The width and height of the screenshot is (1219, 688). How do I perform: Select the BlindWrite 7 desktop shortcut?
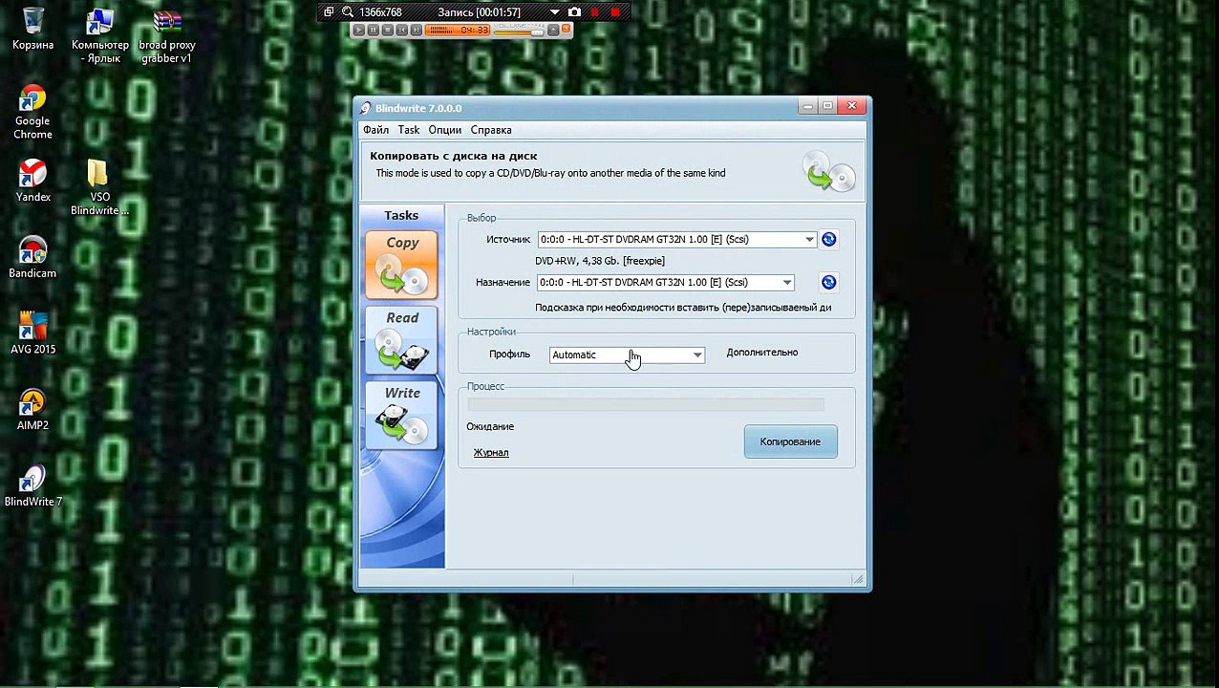click(32, 485)
